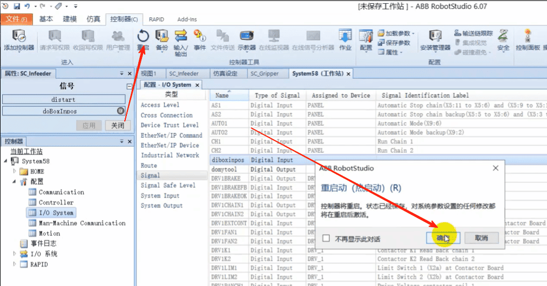Toggle the doBoxInpos signal
The height and width of the screenshot is (286, 547).
pyautogui.click(x=64, y=111)
